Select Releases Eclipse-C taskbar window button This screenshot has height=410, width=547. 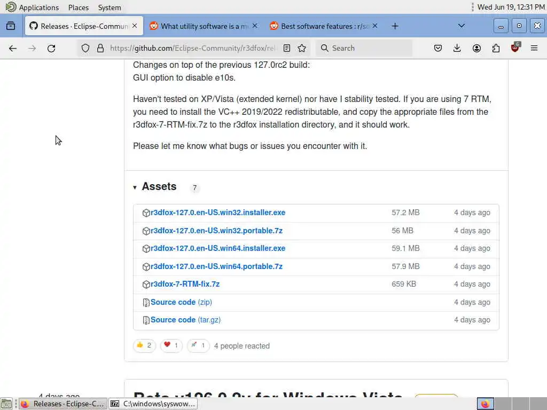[63, 404]
